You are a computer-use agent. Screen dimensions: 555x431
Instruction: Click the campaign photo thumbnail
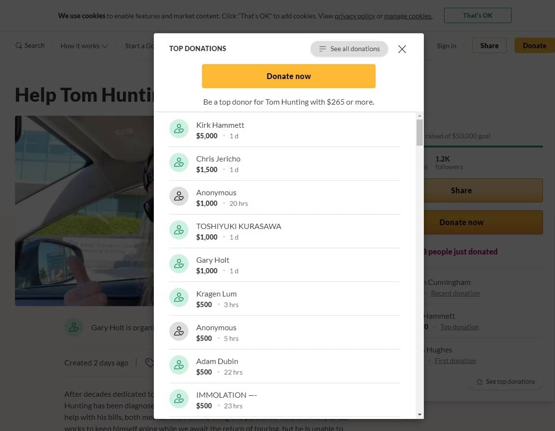[x=84, y=211]
